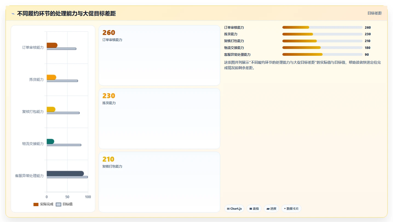Viewport: 393px width, 222px height.
Task: Click the lightning icon beside the title
Action: (x=13, y=14)
